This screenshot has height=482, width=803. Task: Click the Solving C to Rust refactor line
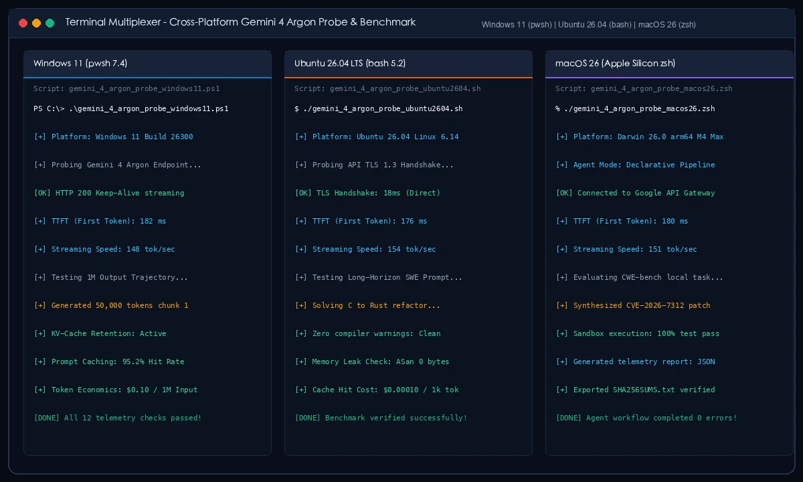tap(367, 305)
